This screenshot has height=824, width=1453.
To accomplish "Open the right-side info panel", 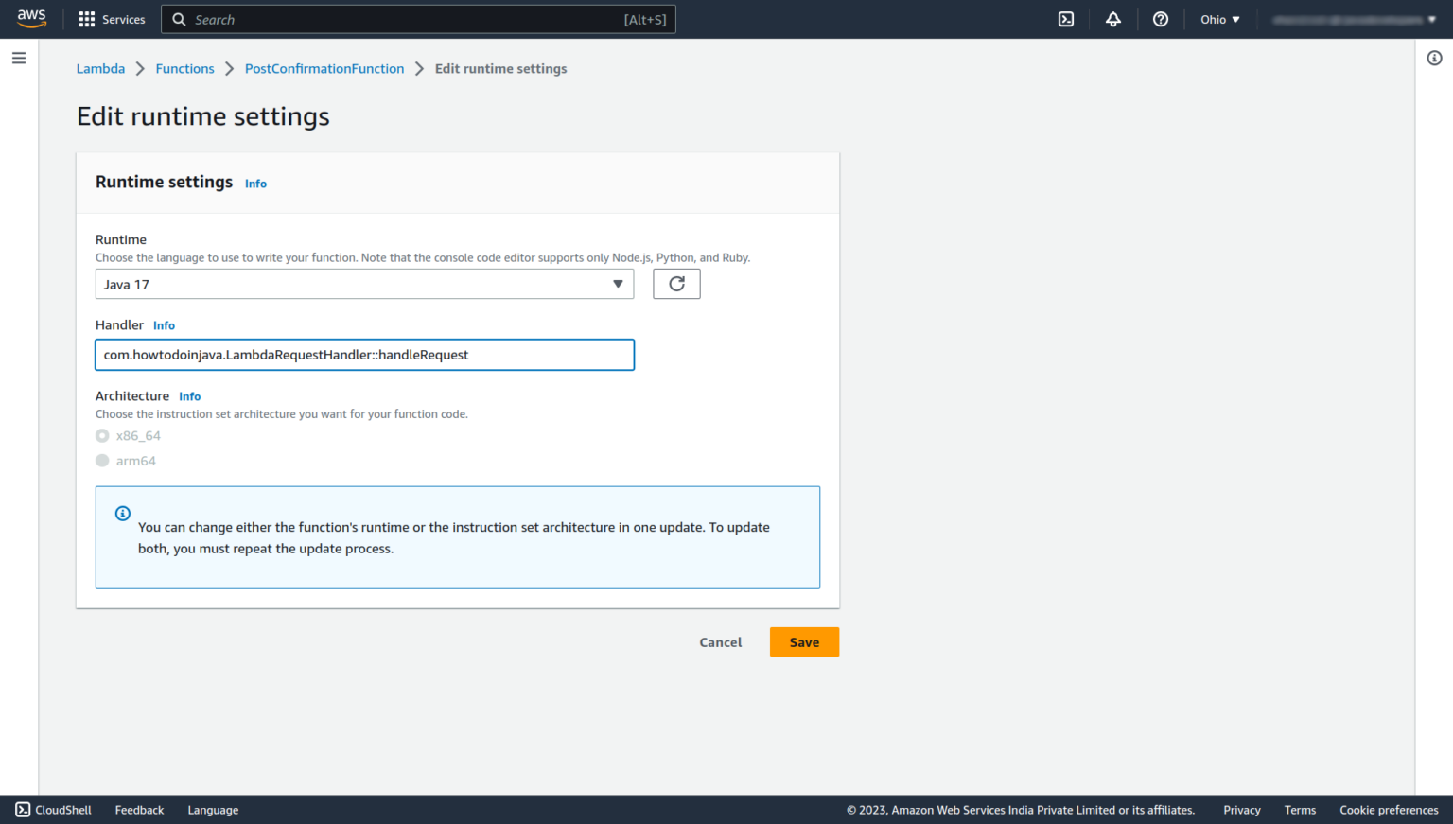I will click(1433, 58).
